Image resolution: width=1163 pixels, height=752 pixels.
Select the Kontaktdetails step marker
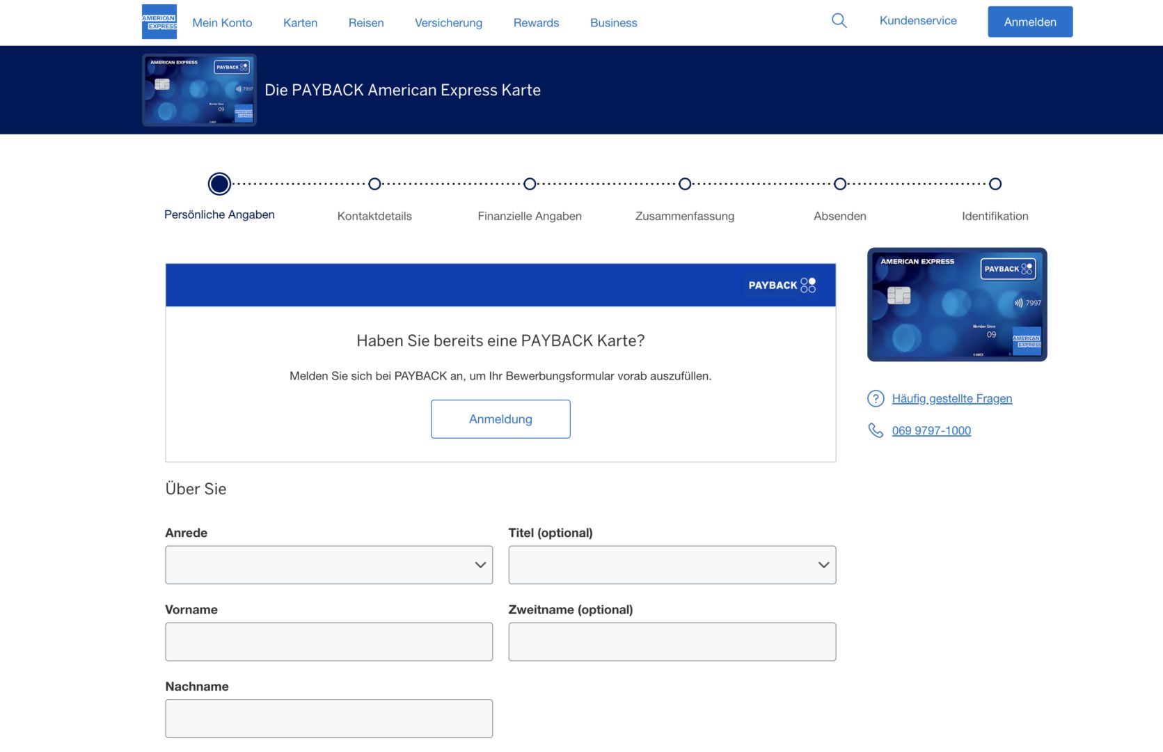pyautogui.click(x=374, y=184)
